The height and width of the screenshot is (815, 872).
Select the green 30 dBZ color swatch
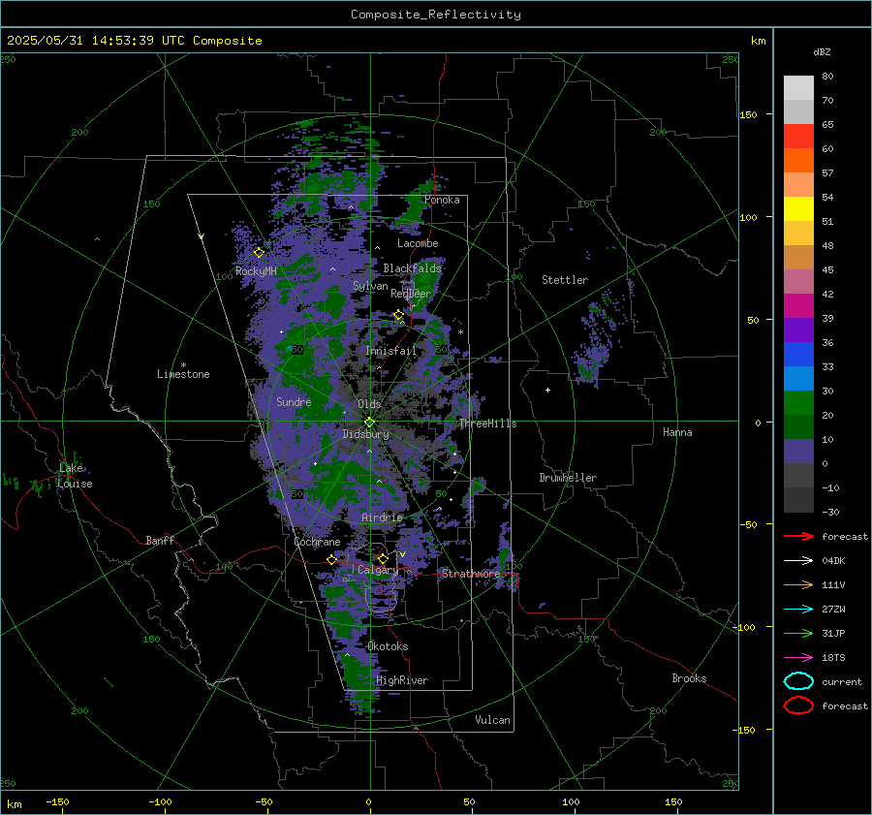tap(798, 402)
